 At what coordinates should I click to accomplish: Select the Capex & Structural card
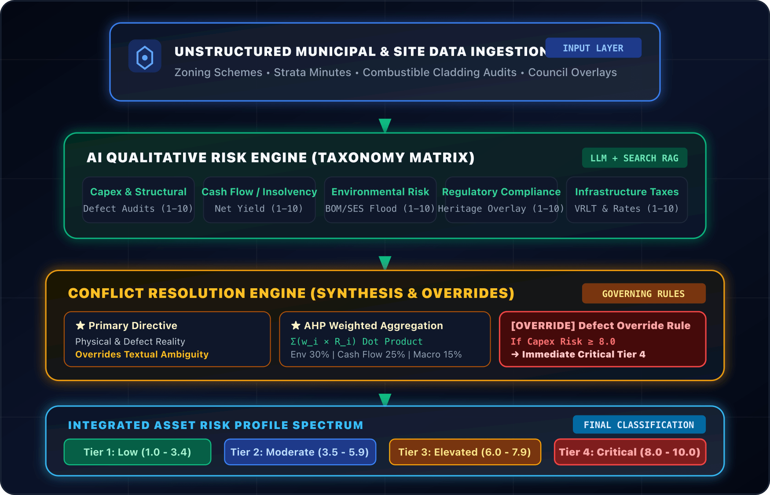(139, 200)
